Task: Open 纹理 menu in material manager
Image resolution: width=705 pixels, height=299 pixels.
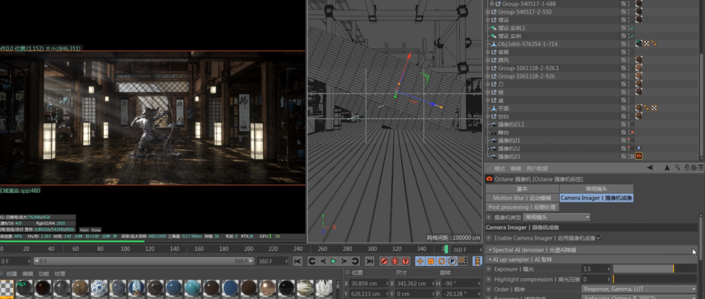Action: pos(60,274)
